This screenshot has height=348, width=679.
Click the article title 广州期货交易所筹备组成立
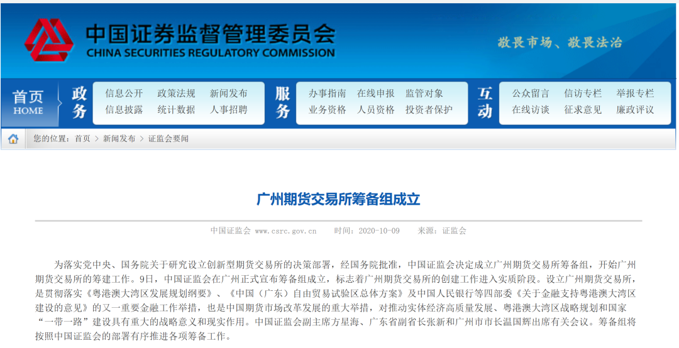(x=339, y=200)
